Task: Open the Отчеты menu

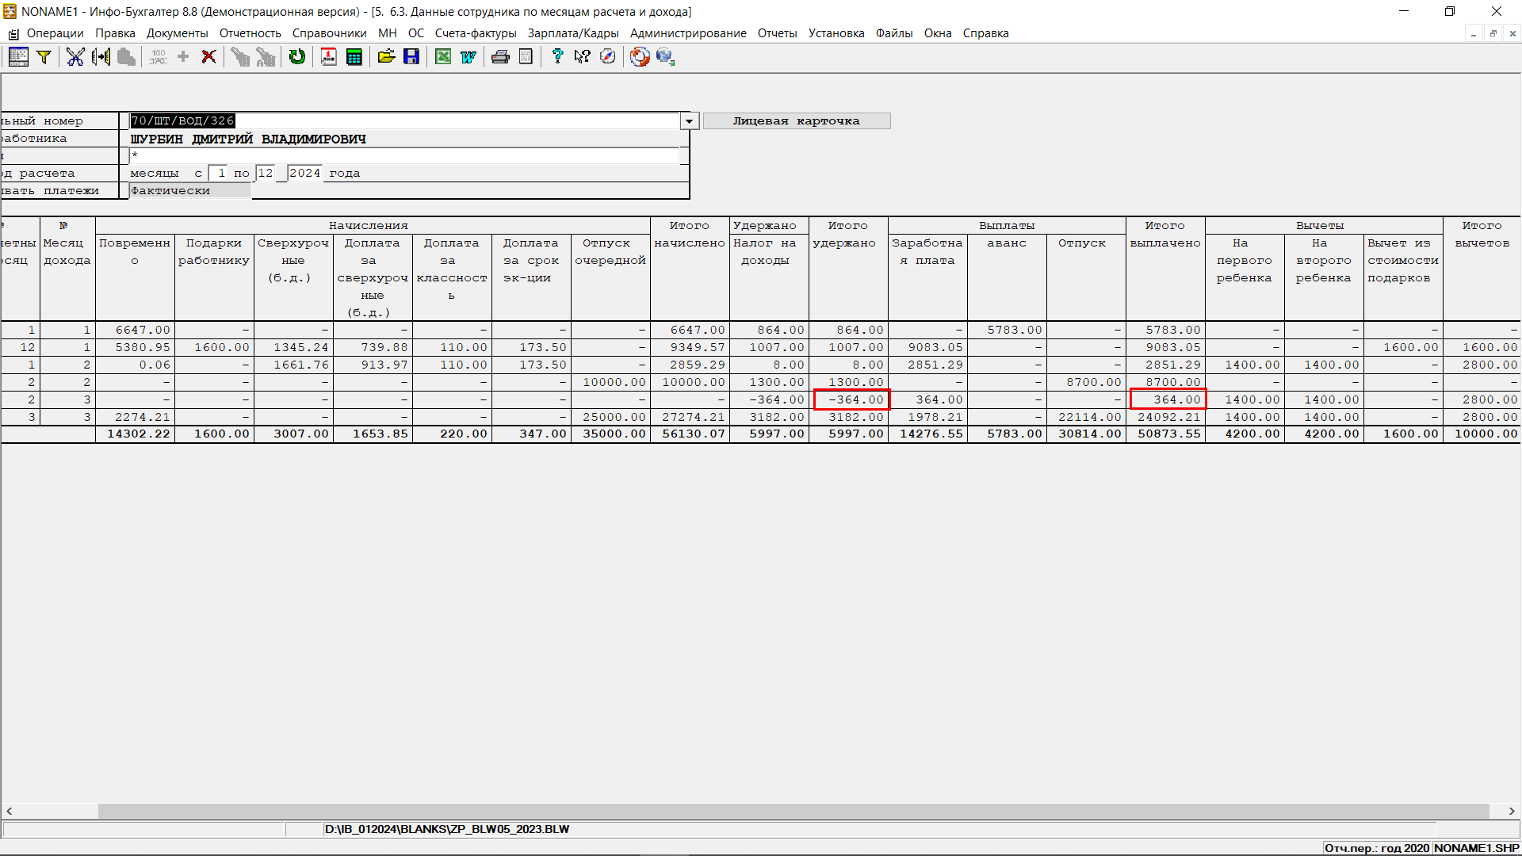Action: [777, 33]
